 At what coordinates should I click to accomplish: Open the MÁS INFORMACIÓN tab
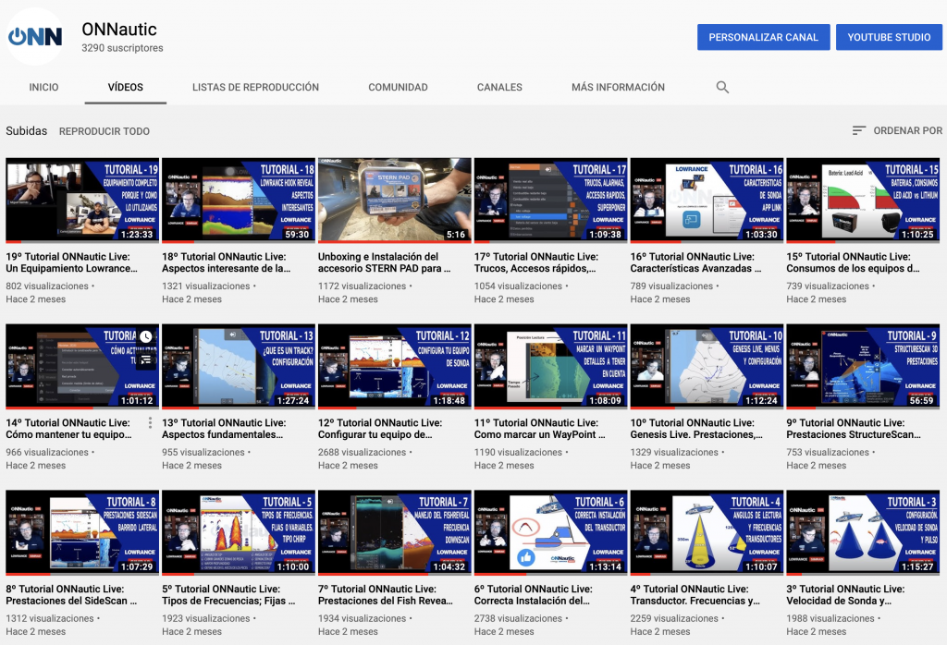tap(617, 86)
